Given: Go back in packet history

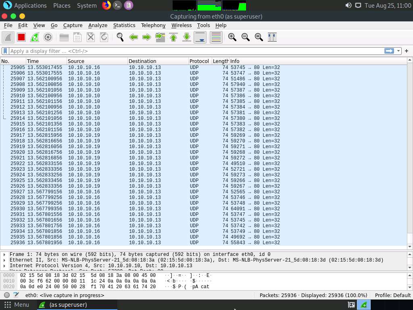Looking at the screenshot, I should (133, 37).
